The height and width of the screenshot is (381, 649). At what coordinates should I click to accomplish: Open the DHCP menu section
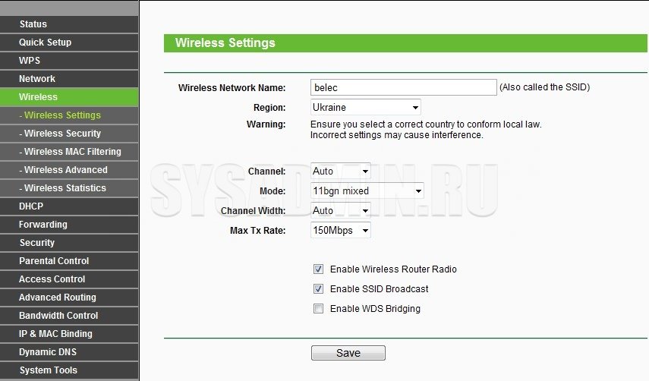point(32,206)
